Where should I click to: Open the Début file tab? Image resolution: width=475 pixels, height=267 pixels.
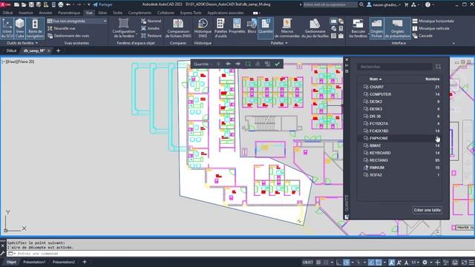tap(11, 51)
